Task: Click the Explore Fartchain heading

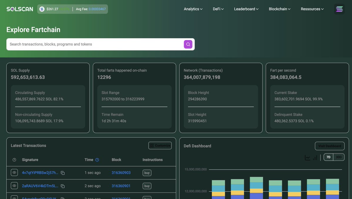Action: (x=33, y=30)
